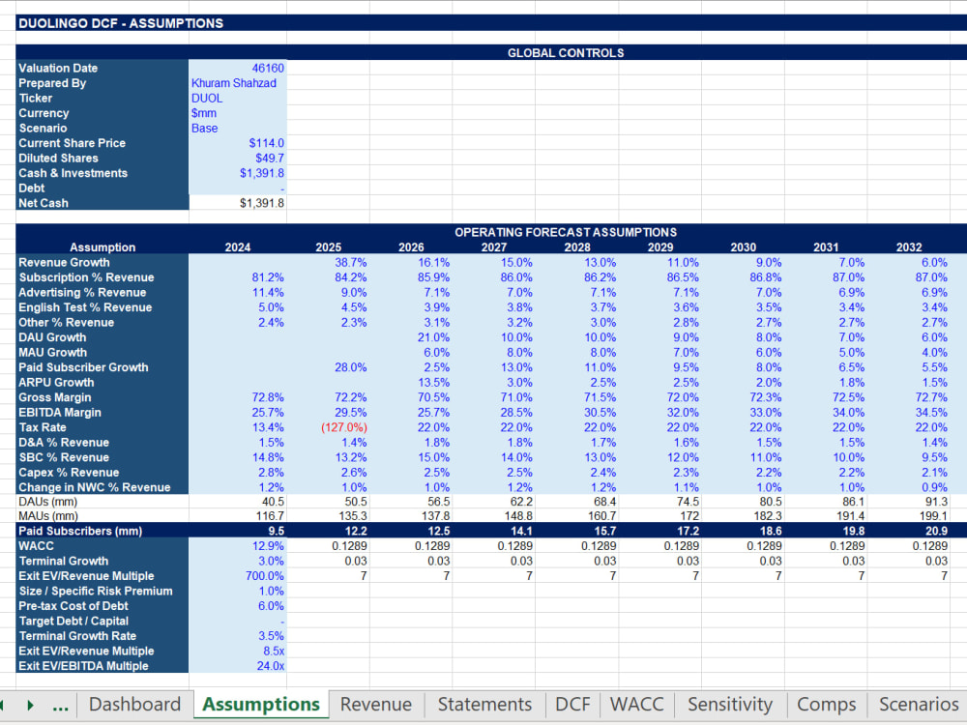Select the 2024 Subscription % Revenue cell 81.2%

pyautogui.click(x=238, y=277)
